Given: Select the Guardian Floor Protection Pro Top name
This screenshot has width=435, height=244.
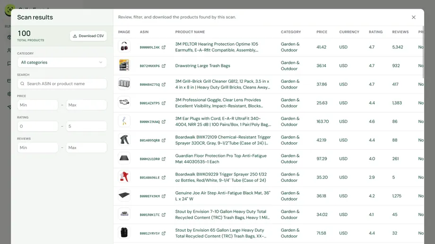Looking at the screenshot, I should tap(221, 159).
